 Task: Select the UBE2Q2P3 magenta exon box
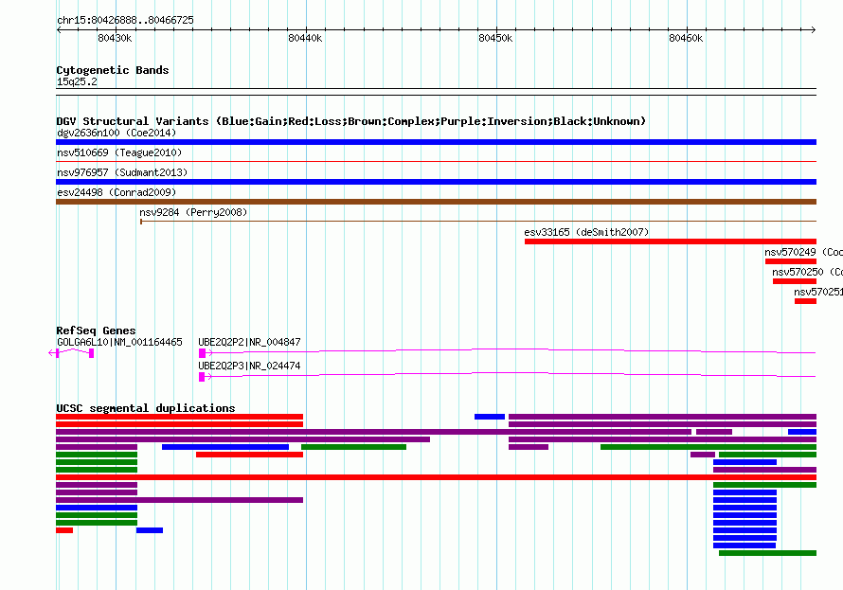tap(202, 377)
